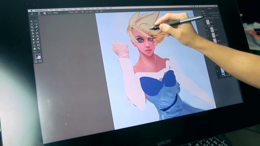Select the fourth layer thumbnail
The image size is (260, 146).
pyautogui.click(x=215, y=41)
